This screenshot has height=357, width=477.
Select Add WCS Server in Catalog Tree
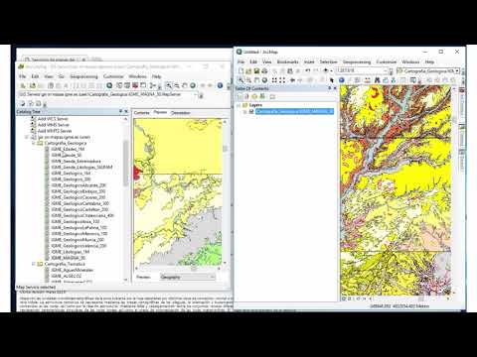pyautogui.click(x=53, y=119)
